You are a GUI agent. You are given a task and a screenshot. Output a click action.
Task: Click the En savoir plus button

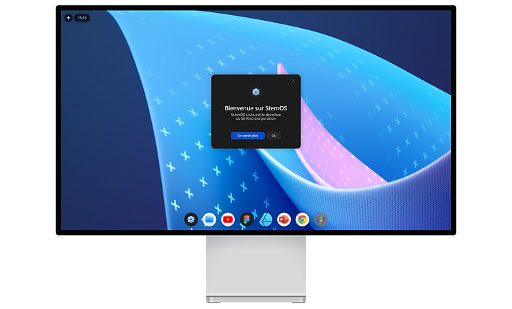coord(248,136)
